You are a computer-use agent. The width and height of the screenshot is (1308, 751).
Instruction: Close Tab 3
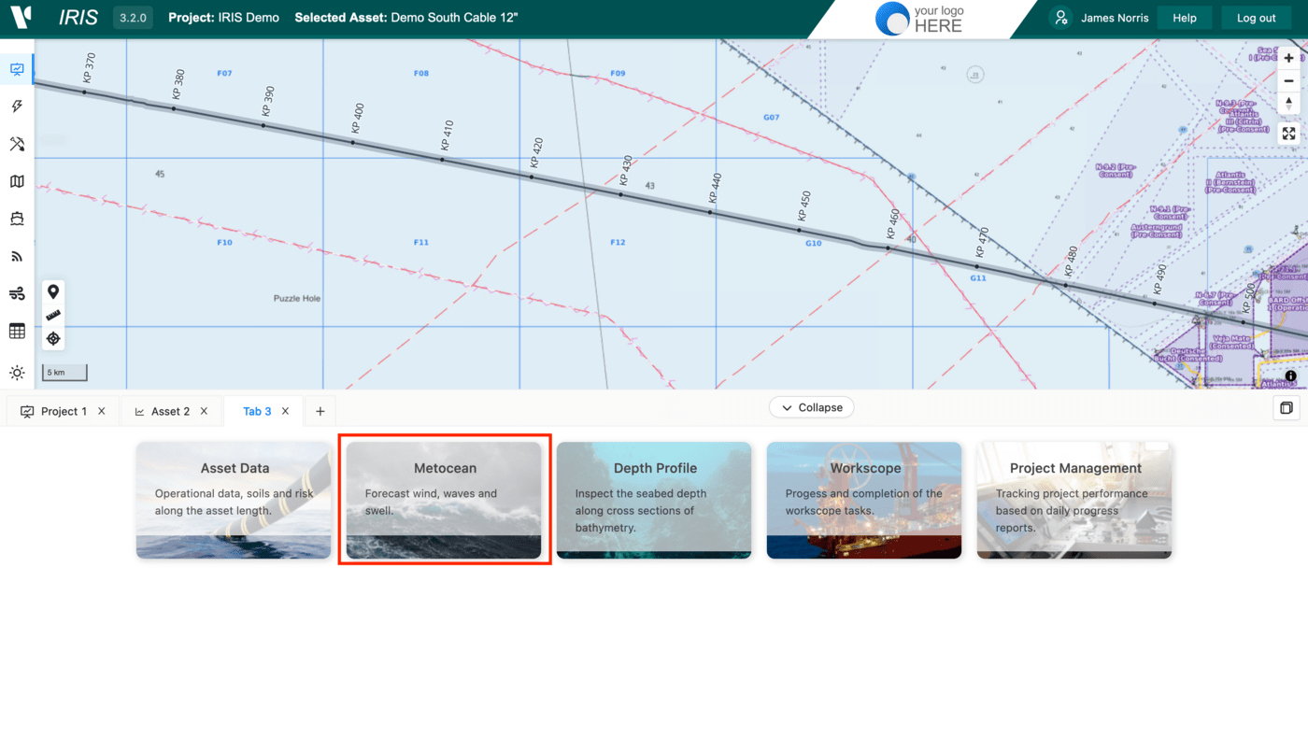pos(286,411)
